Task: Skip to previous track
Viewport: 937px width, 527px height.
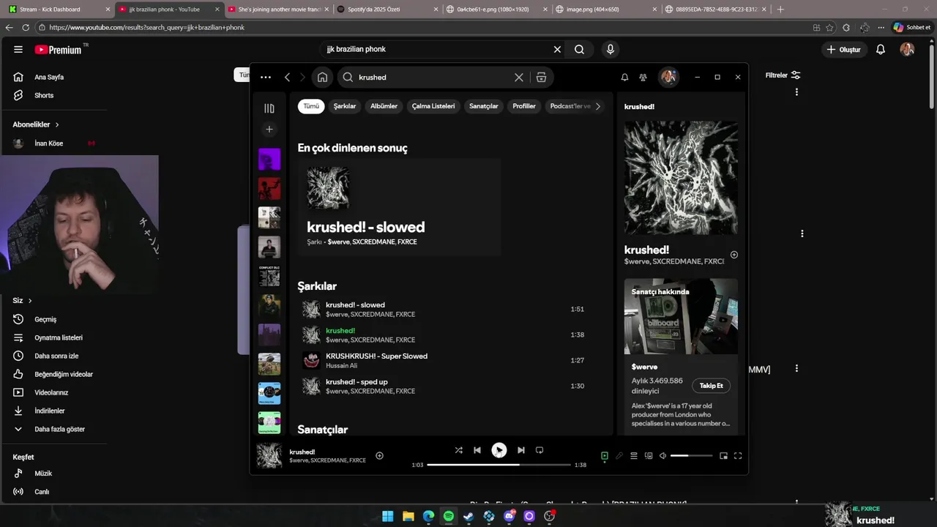Action: (477, 450)
